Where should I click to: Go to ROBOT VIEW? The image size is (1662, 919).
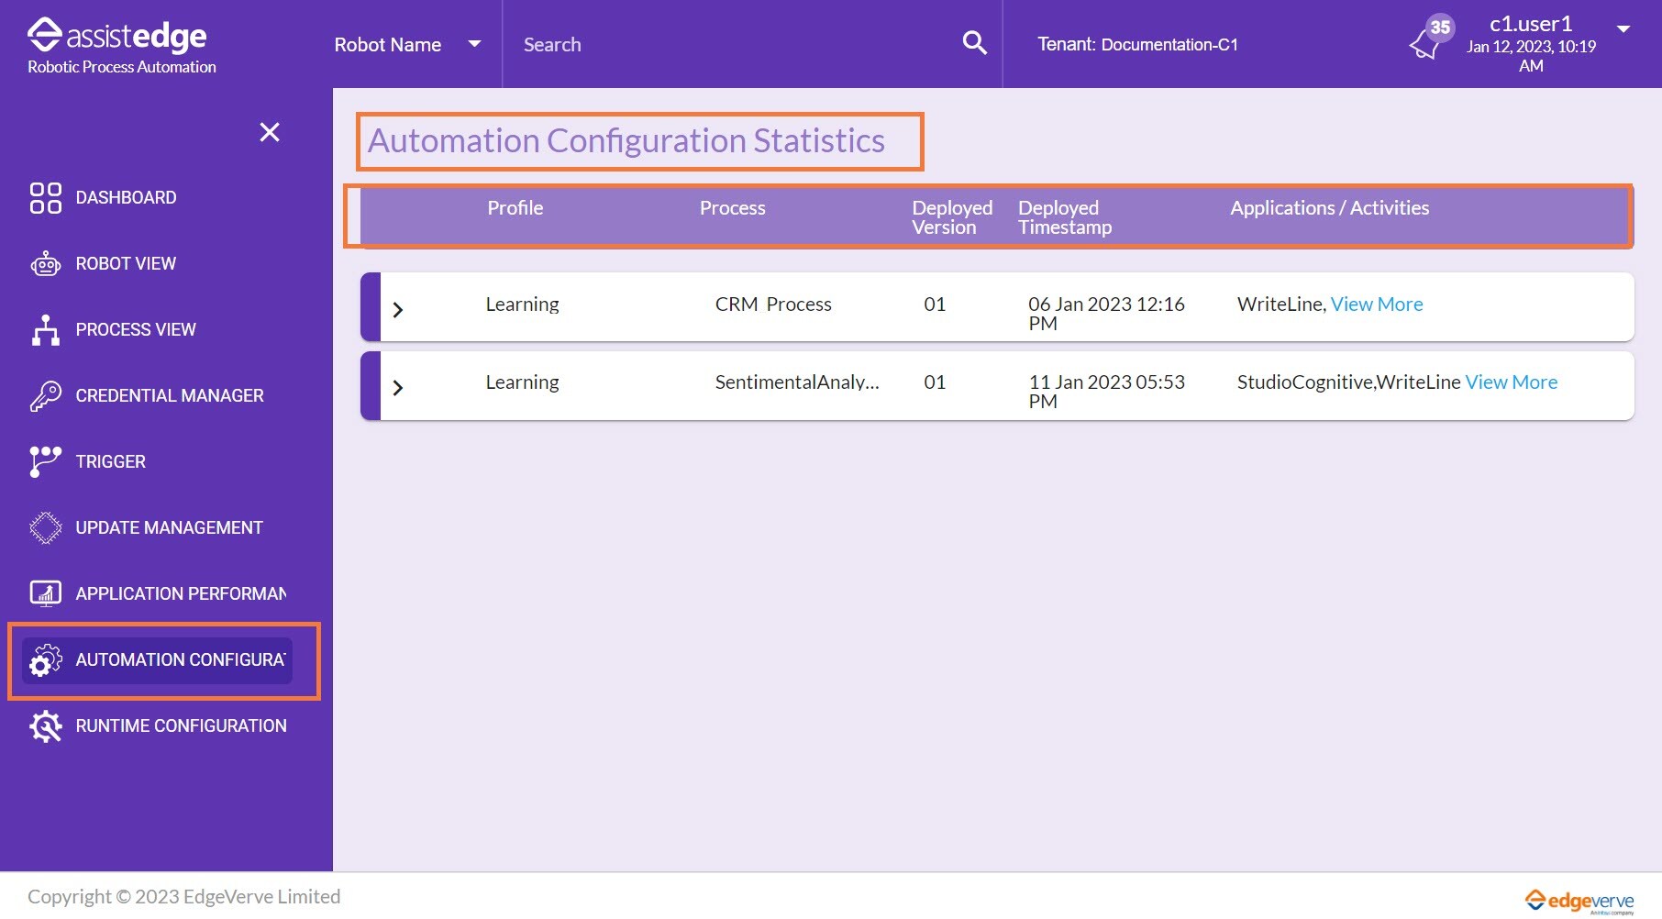click(x=126, y=264)
